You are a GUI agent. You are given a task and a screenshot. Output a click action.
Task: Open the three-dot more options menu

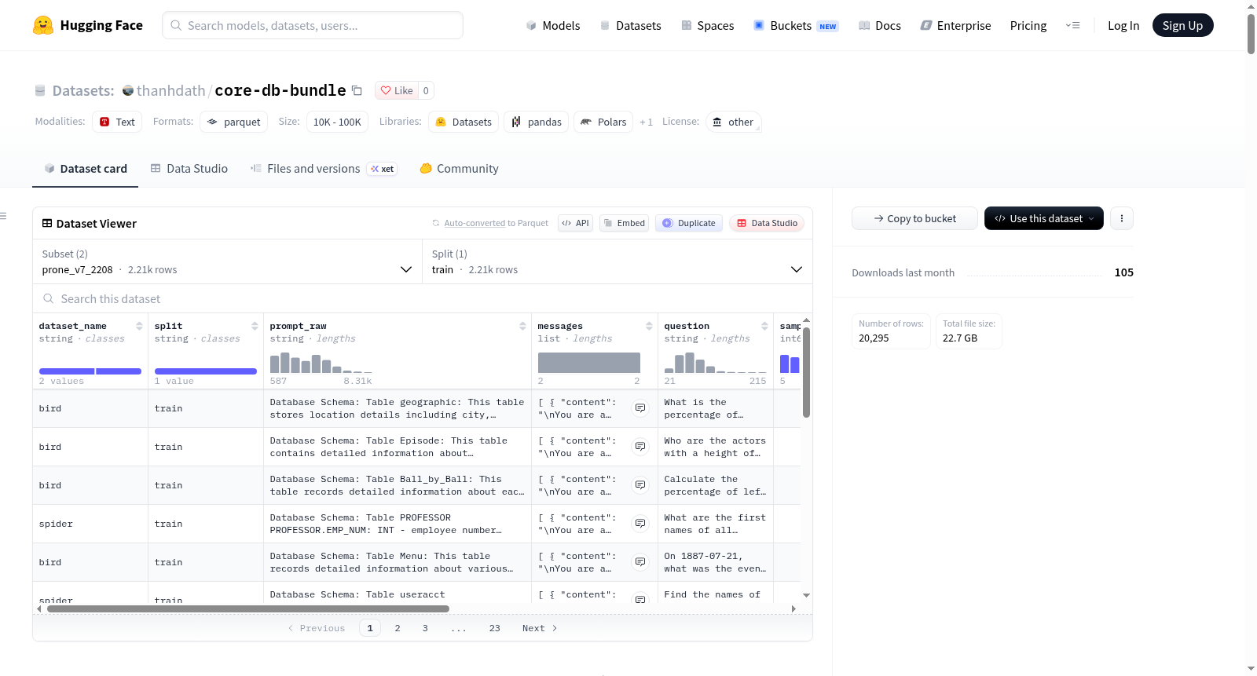tap(1121, 218)
